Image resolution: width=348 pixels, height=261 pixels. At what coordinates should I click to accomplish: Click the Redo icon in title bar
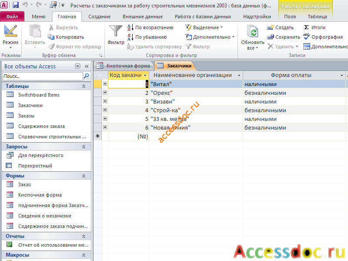click(x=39, y=5)
